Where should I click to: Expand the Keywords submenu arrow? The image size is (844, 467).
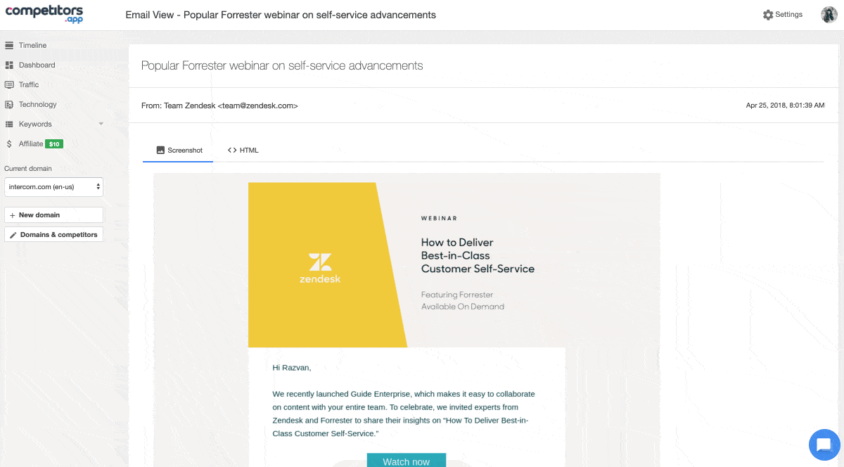click(x=101, y=124)
